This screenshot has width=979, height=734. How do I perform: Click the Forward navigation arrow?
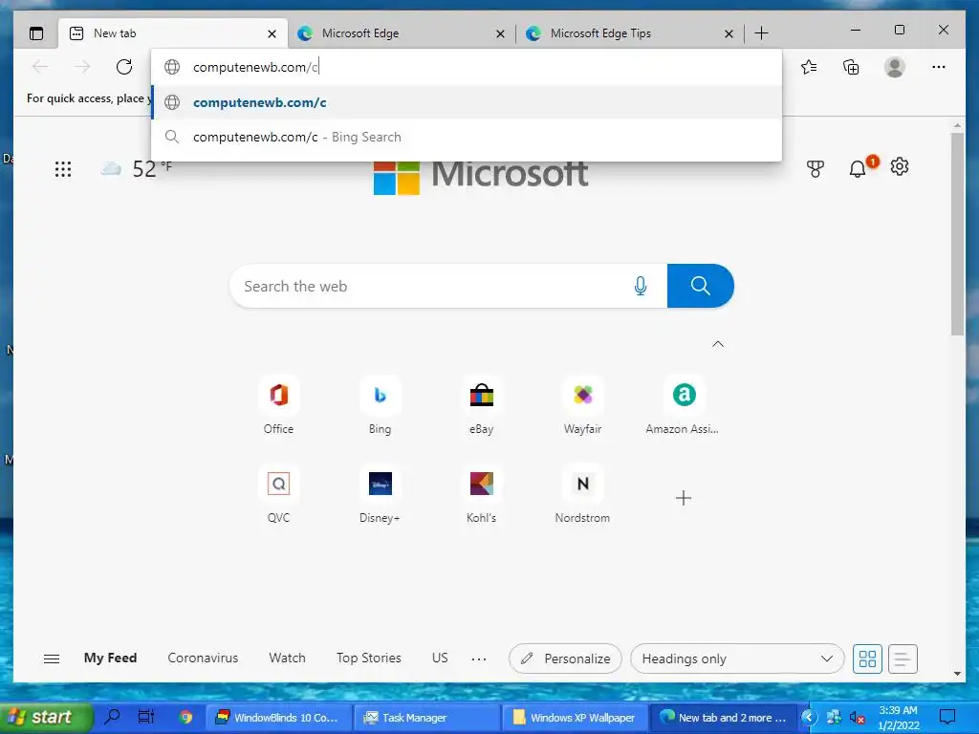click(82, 67)
